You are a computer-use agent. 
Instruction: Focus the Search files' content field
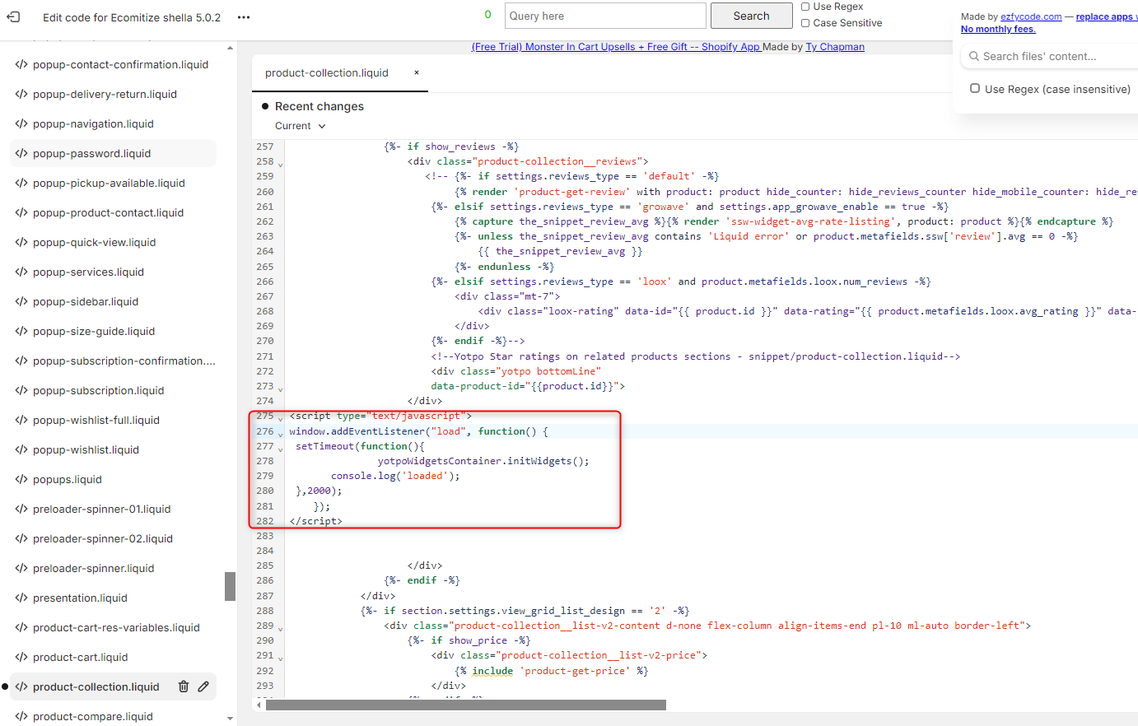click(1049, 56)
